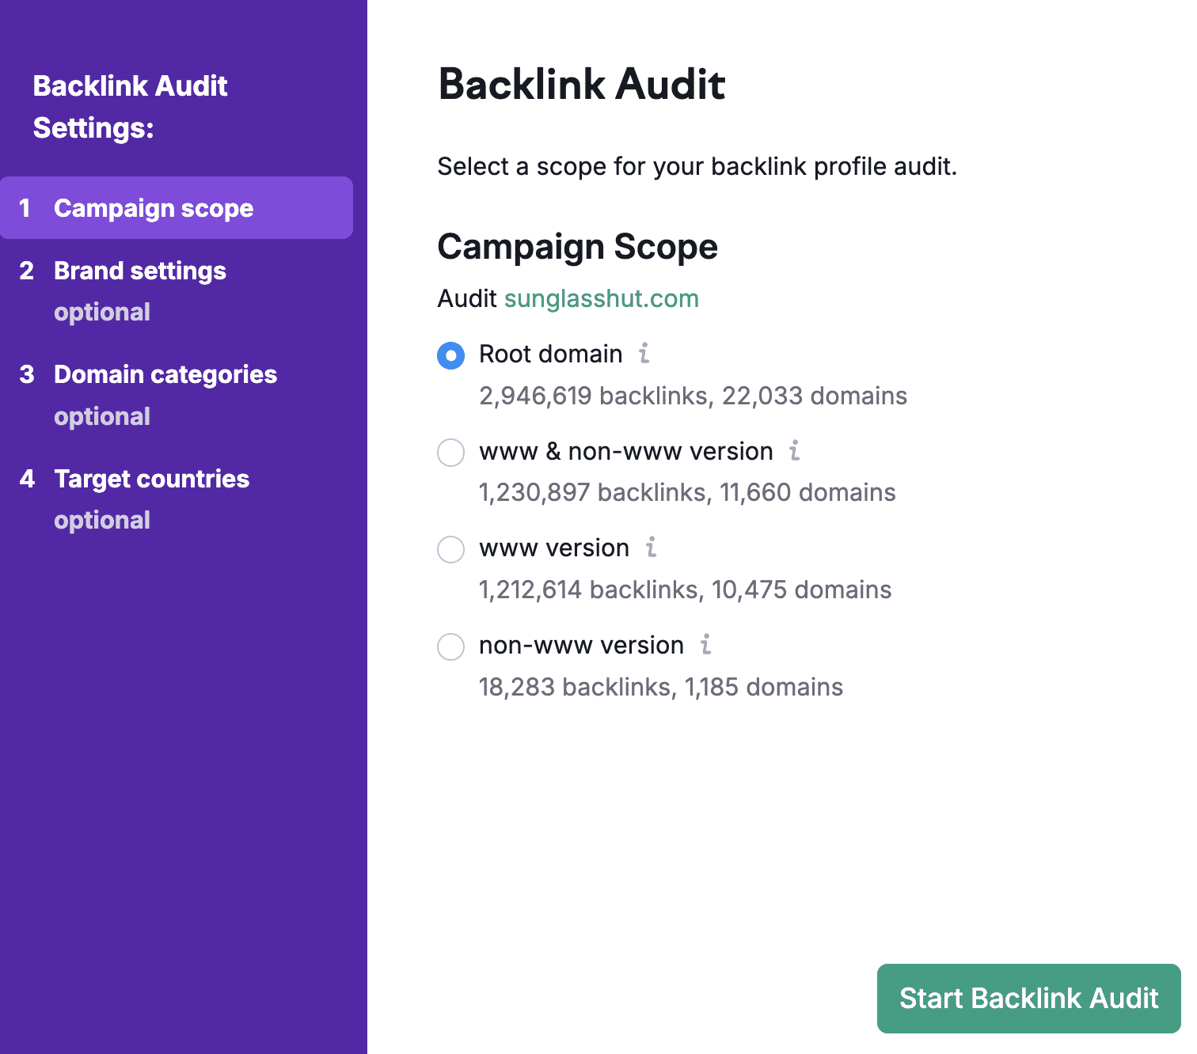Click the Root domain backlinks count text
Viewport: 1197px width, 1054px height.
tap(693, 396)
